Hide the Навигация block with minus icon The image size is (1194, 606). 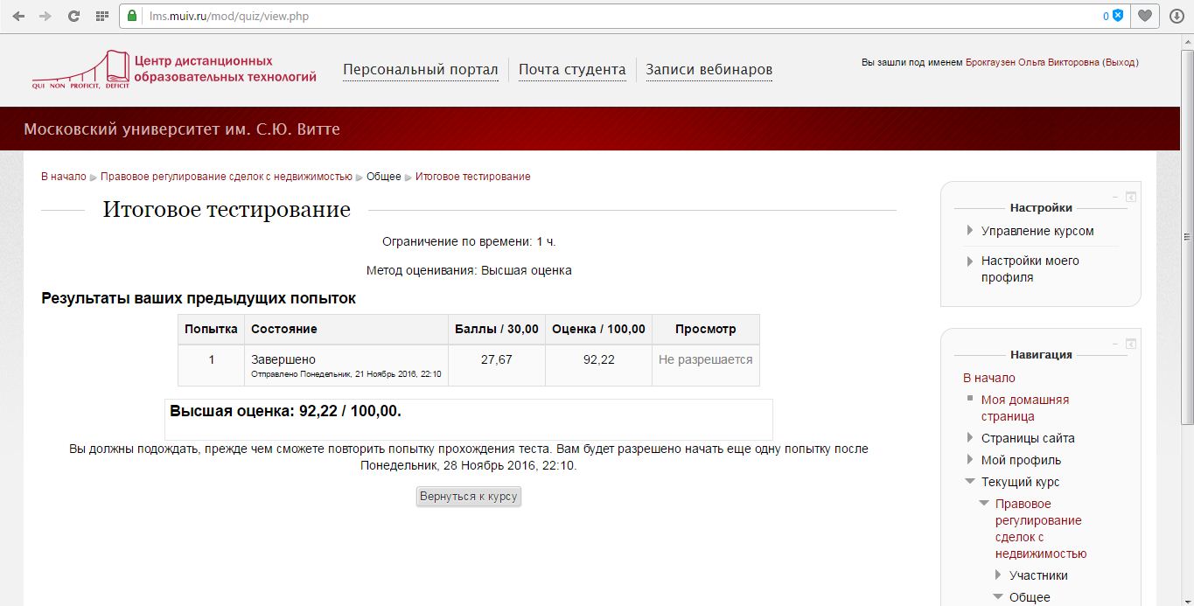[1114, 344]
